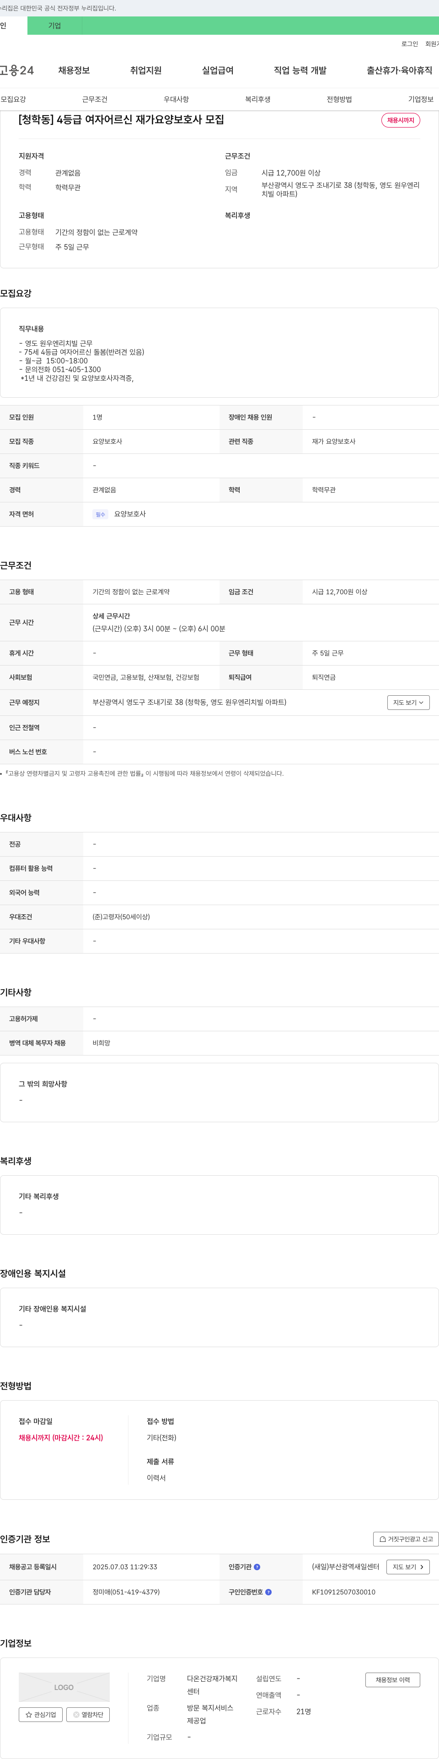439x1759 pixels.
Task: Click registration date 2025.07.03 11:29:33
Action: click(125, 1567)
